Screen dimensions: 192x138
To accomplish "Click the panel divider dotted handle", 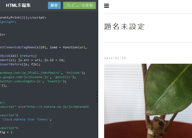I will pyautogui.click(x=97, y=97).
